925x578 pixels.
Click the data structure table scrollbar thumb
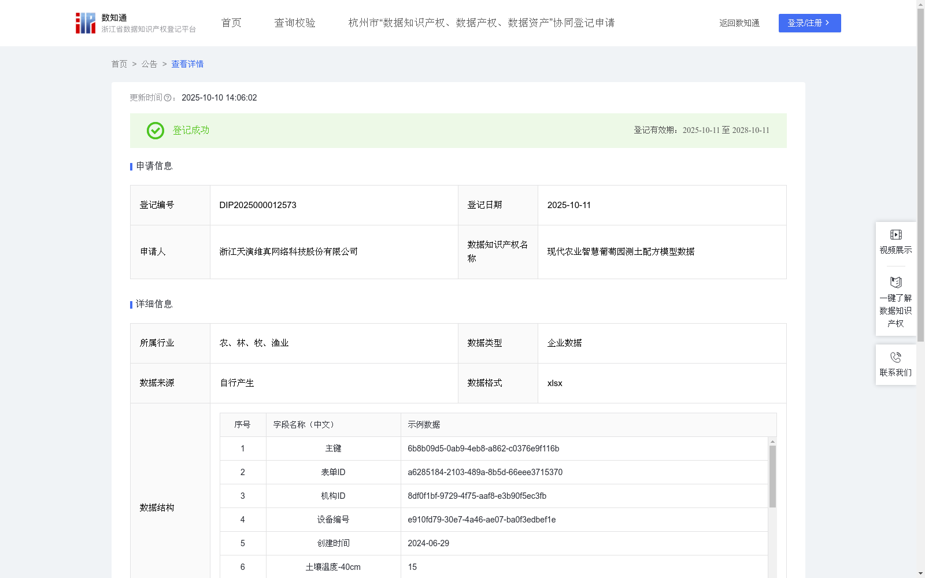772,476
